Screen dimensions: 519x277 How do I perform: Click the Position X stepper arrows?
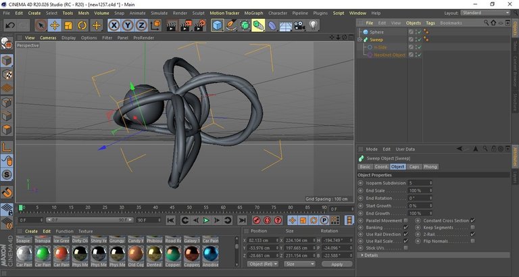[x=277, y=241]
